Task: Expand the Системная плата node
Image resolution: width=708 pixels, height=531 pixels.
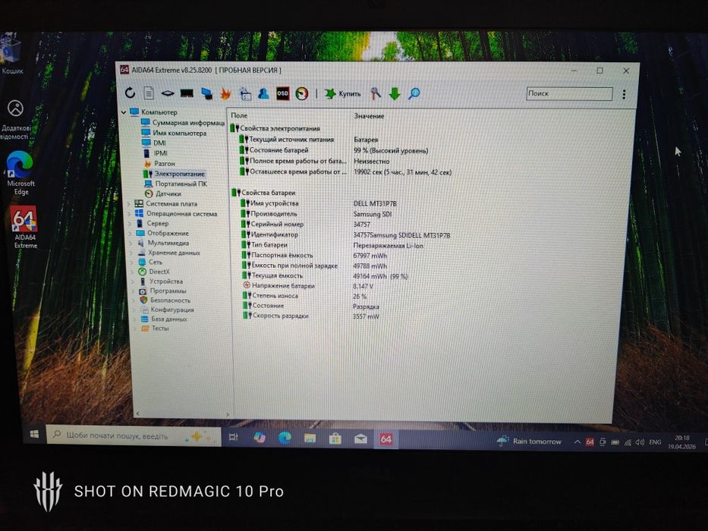Action: tap(129, 204)
